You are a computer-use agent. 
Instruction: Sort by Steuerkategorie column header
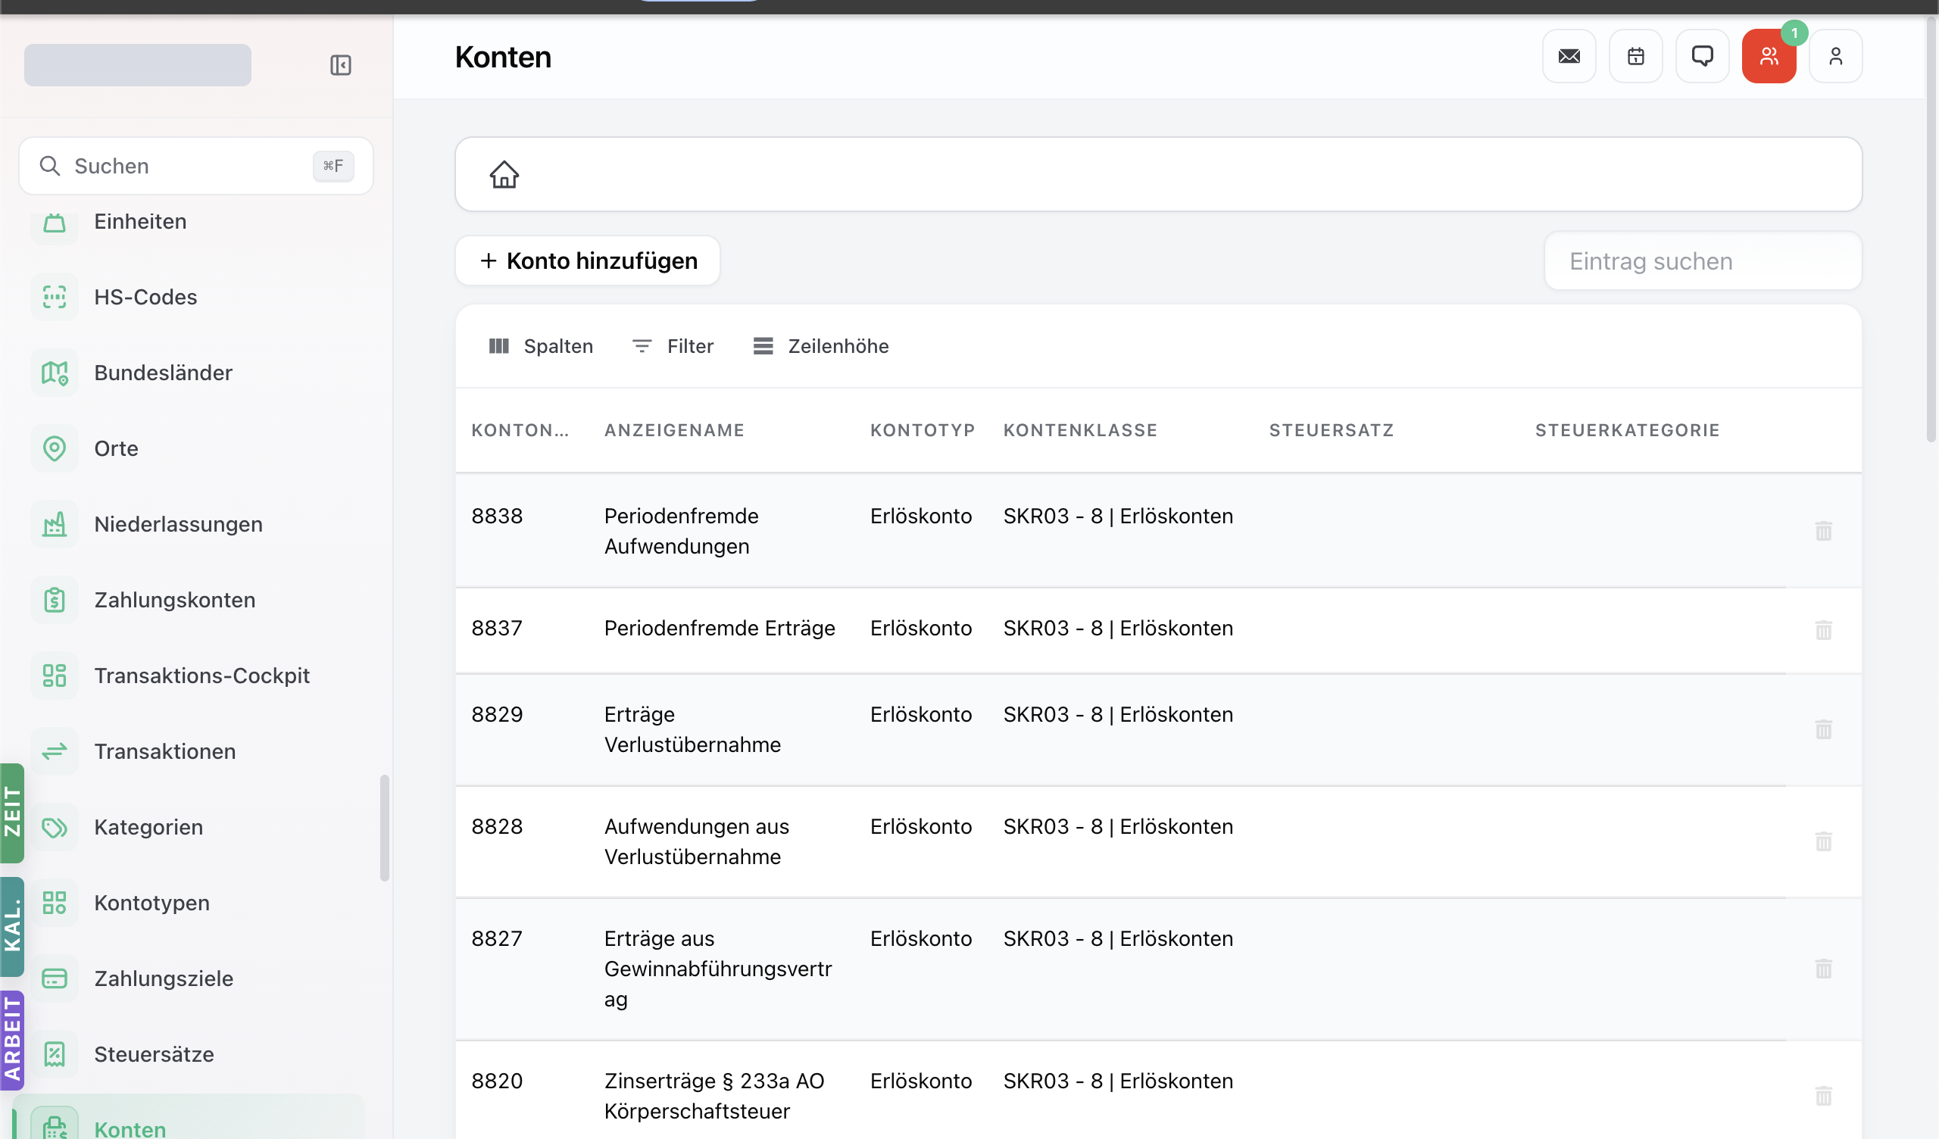pyautogui.click(x=1628, y=430)
